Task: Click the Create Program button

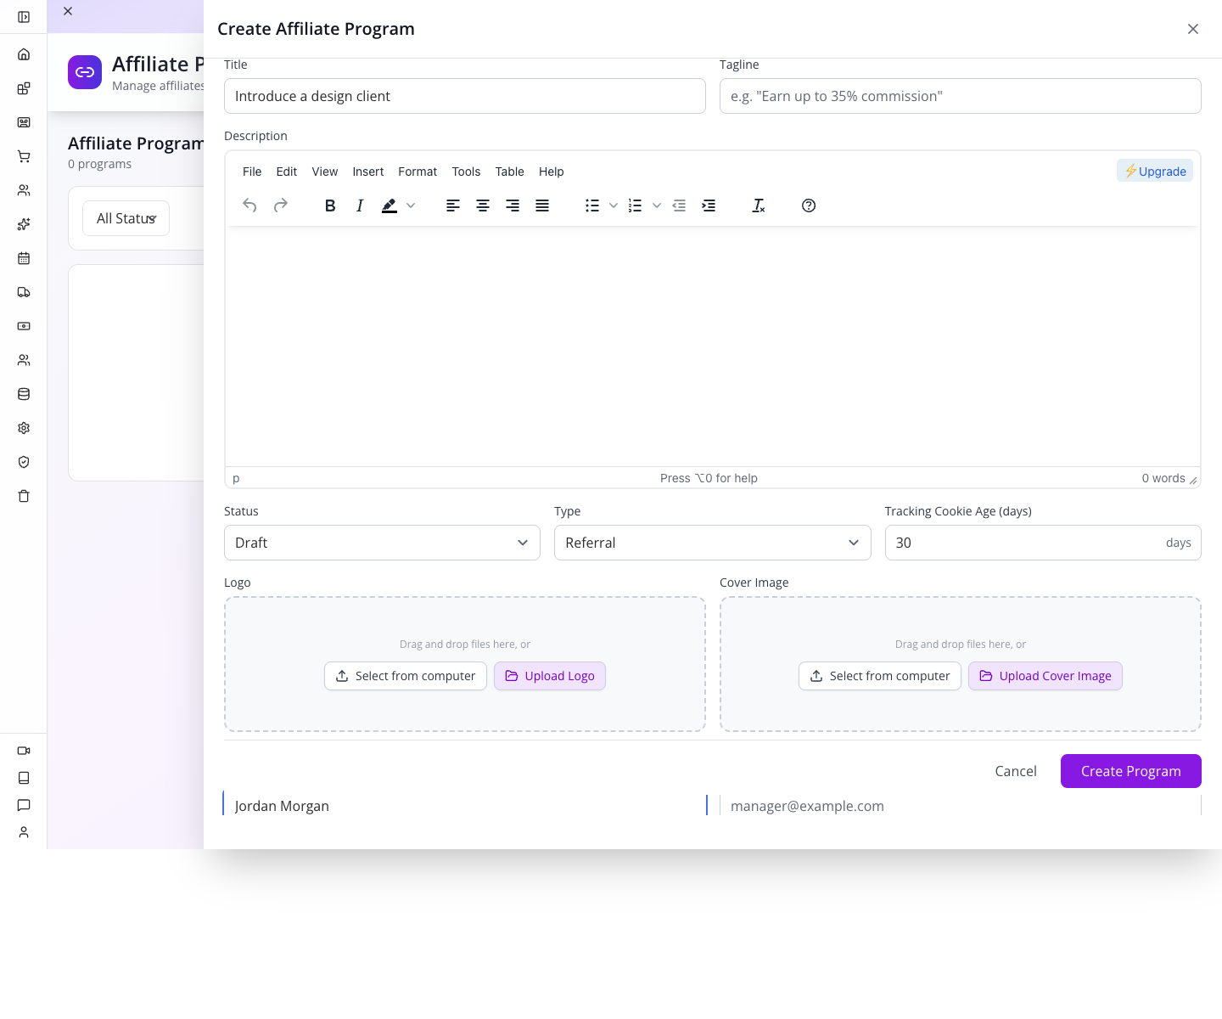Action: (x=1131, y=771)
